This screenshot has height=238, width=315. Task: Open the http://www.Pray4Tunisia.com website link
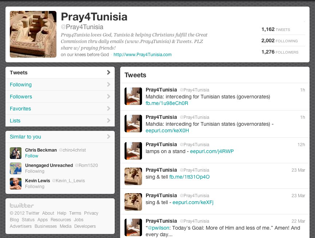point(142,55)
